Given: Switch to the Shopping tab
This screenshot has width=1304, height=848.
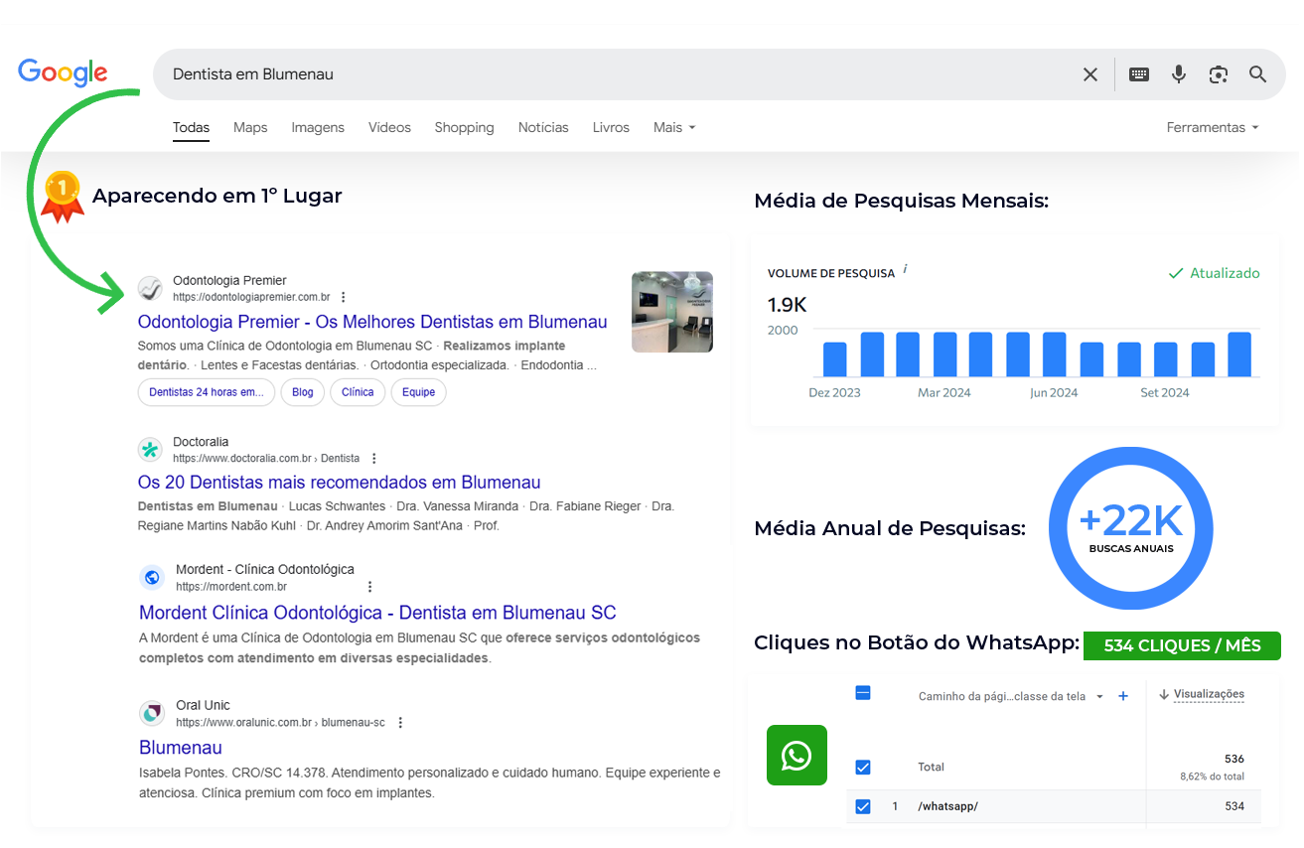Looking at the screenshot, I should pyautogui.click(x=464, y=127).
